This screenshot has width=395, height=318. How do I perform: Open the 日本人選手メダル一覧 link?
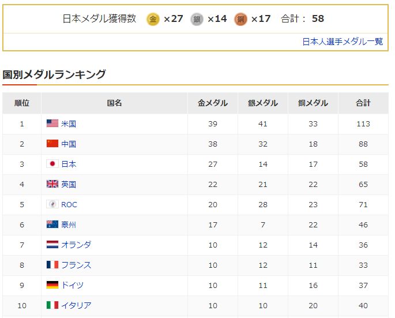[x=343, y=42]
